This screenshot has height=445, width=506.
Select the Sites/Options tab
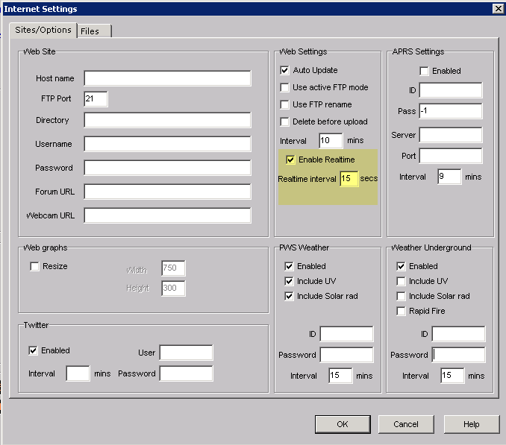(43, 30)
